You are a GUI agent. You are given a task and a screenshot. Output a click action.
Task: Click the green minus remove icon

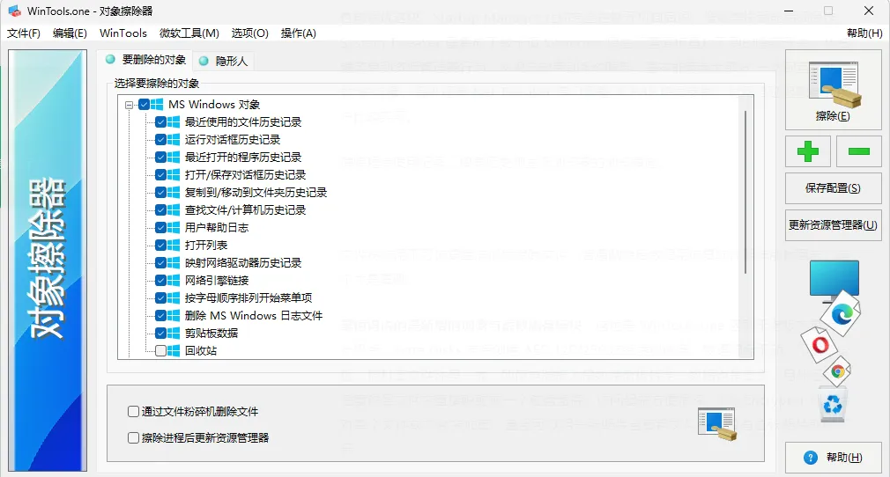click(859, 151)
